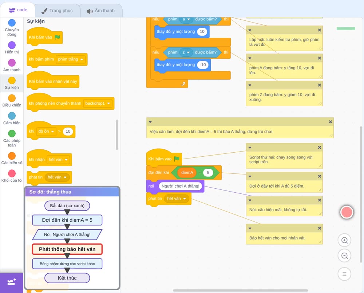This screenshot has height=293, width=364.
Task: Click the add extension button
Action: pos(12,282)
